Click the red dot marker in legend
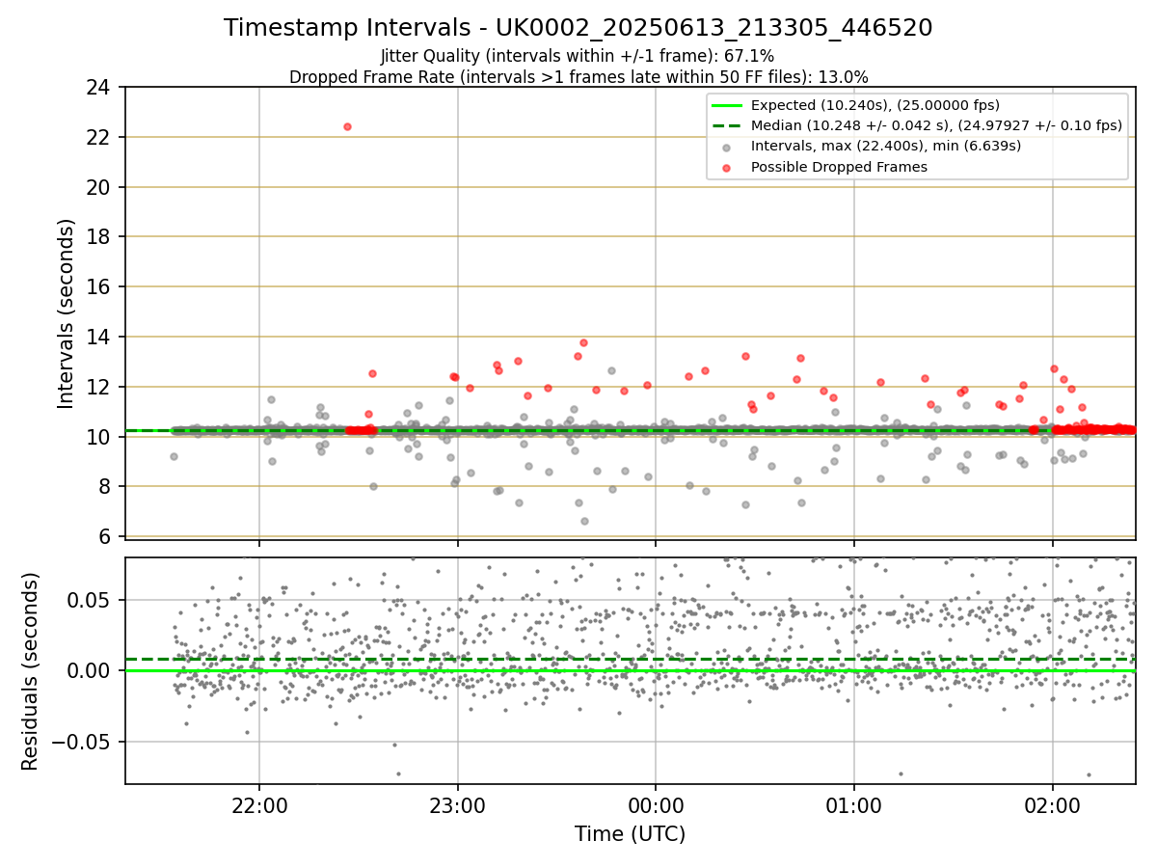Viewport: 1157px width, 868px height. [726, 168]
